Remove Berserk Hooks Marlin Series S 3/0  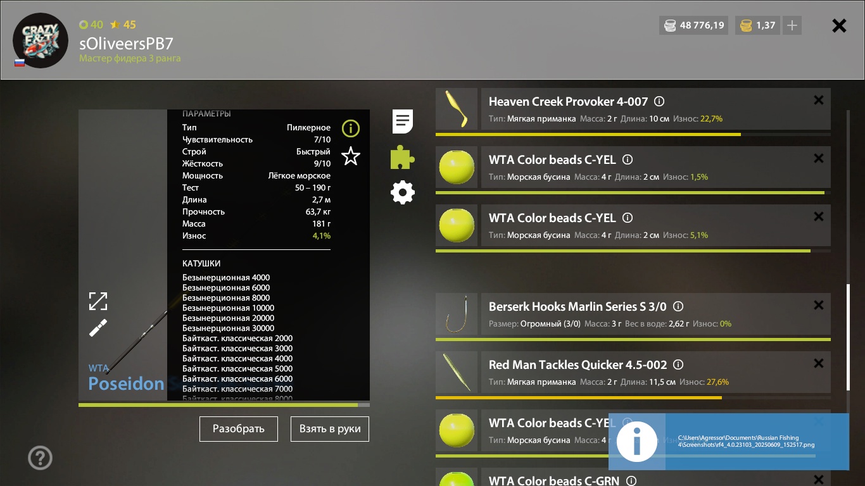pyautogui.click(x=819, y=305)
